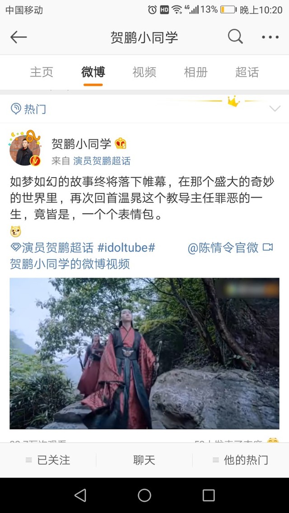Tap the 聊天 chat button

coord(144,460)
